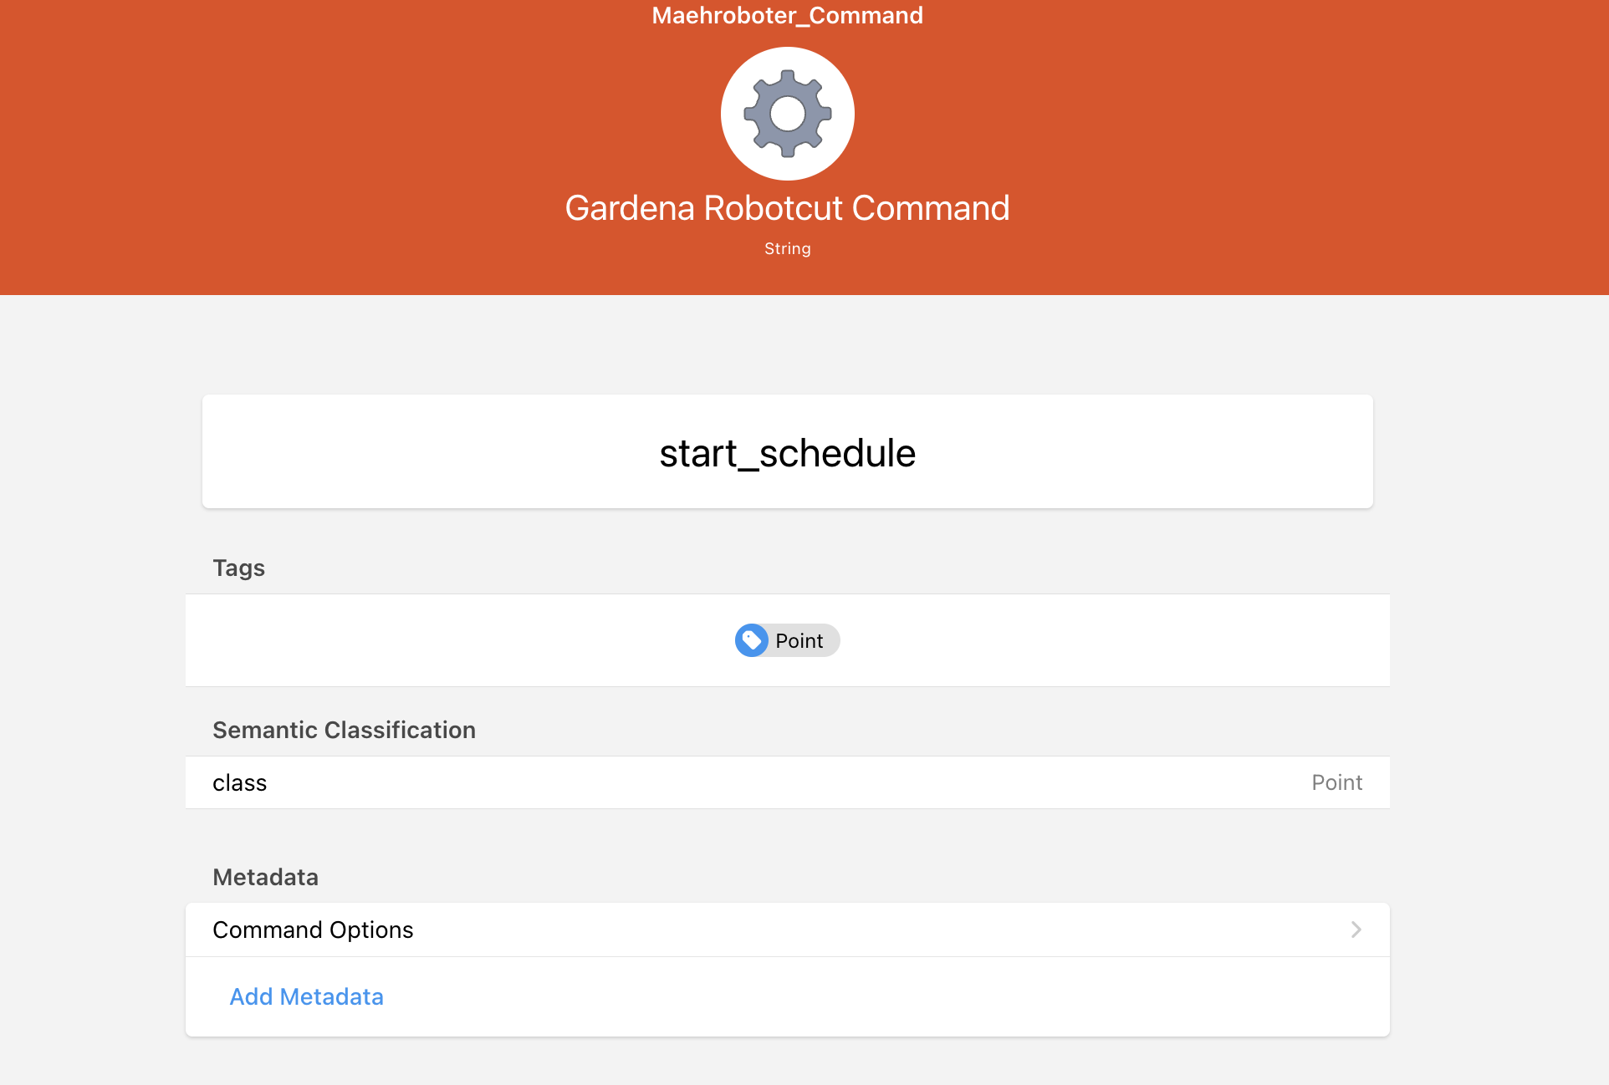Click the Maehroboter_Command title text
Screen dimensions: 1609x1085
tap(787, 15)
